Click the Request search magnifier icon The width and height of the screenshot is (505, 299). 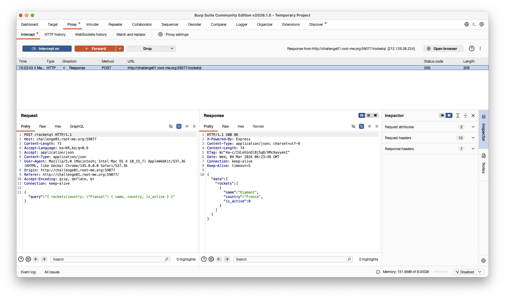click(167, 259)
